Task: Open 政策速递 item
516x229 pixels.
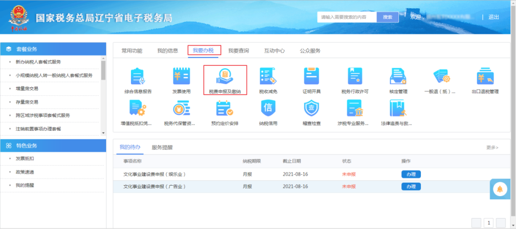Action: [x=25, y=172]
